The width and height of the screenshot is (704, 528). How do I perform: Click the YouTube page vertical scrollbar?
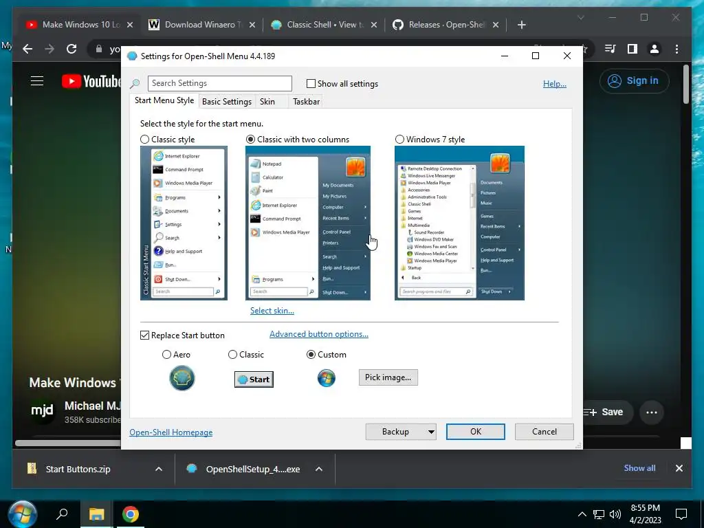coord(685,85)
